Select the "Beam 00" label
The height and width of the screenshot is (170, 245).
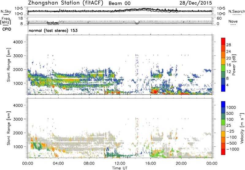pos(119,3)
